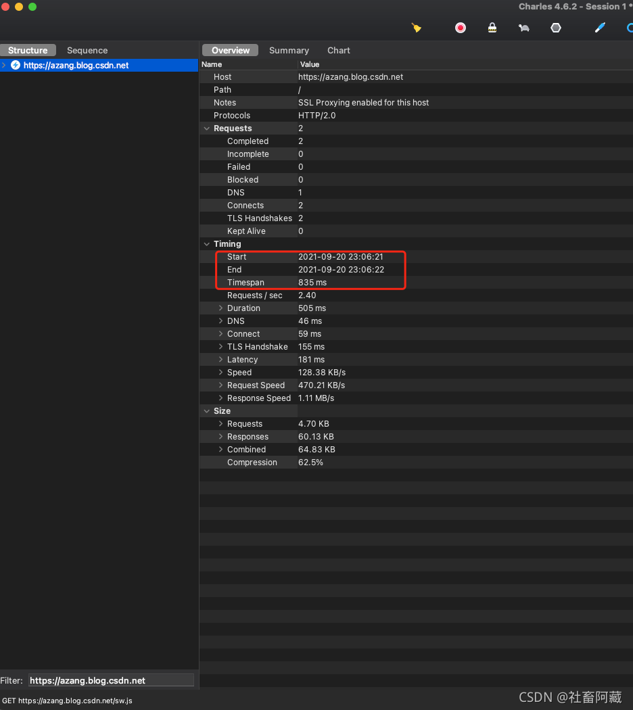
Task: Select the 64.83 KB combined size value
Action: pos(316,450)
